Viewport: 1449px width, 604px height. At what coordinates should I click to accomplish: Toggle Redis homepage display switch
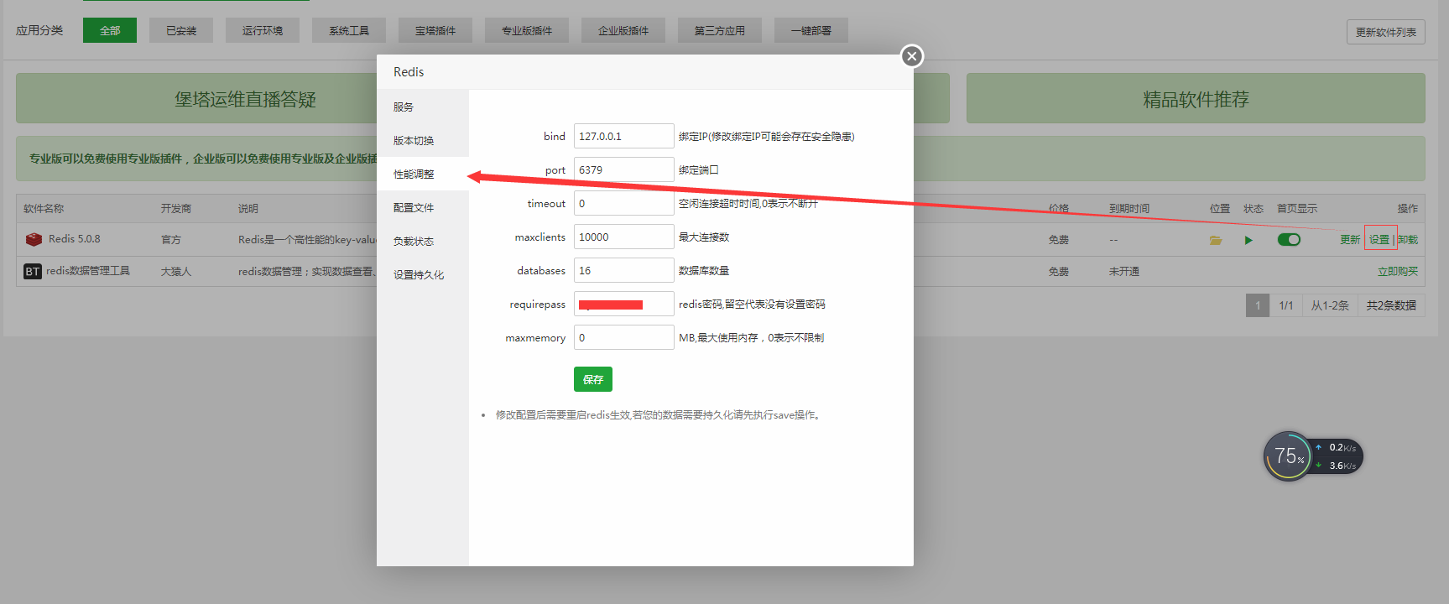point(1289,239)
